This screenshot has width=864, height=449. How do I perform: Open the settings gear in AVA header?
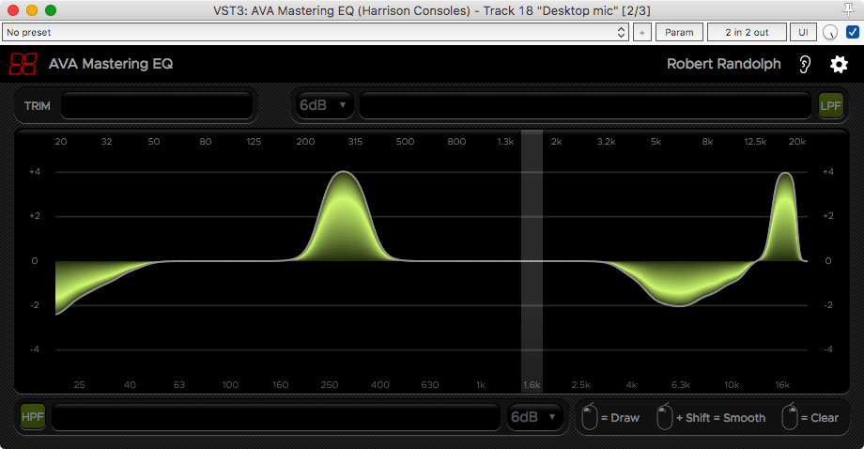pos(839,65)
